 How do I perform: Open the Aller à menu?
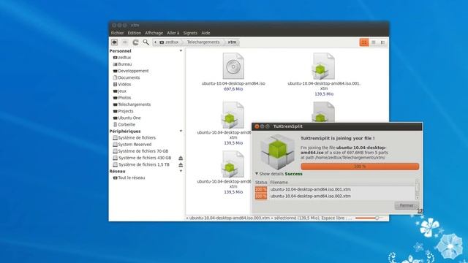(173, 33)
